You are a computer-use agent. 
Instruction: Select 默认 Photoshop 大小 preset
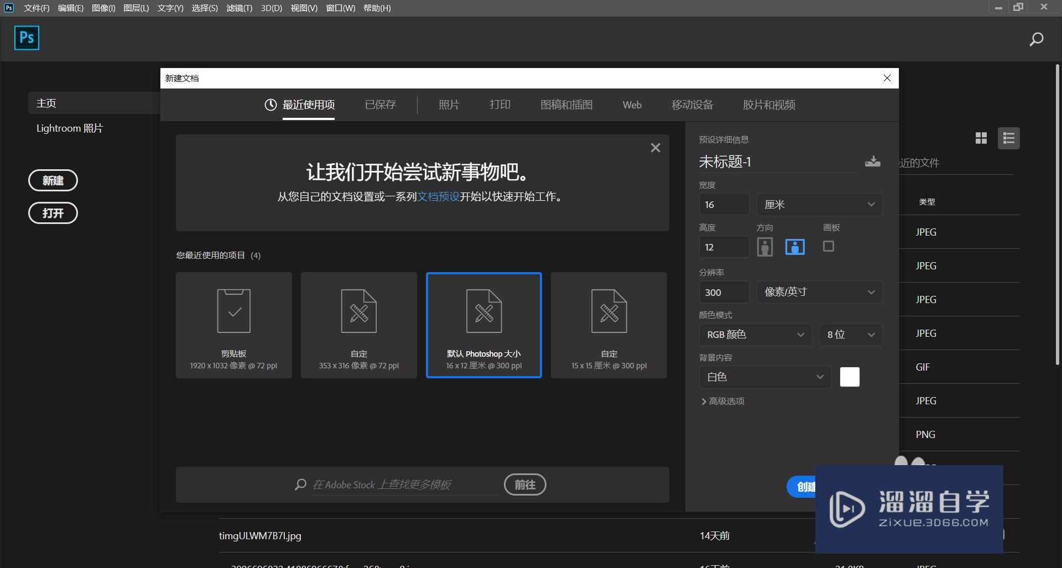(484, 325)
